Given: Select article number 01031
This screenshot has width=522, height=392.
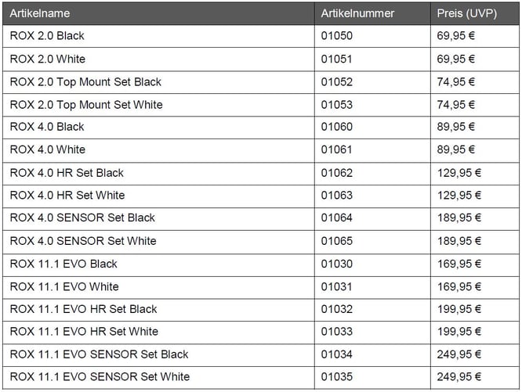Looking at the screenshot, I should 337,286.
